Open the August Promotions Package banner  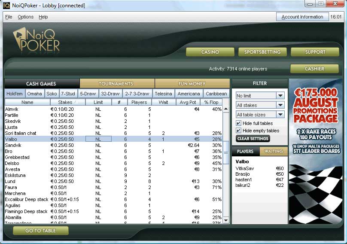[316, 151]
